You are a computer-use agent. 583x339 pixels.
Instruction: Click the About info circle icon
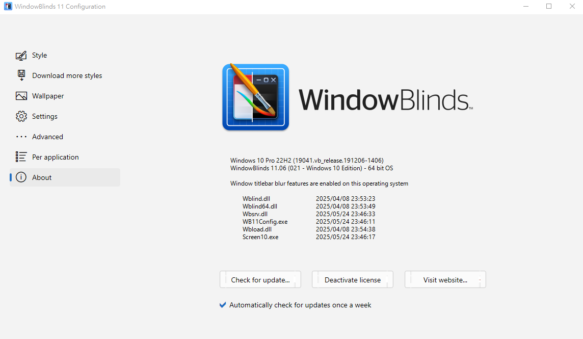[21, 177]
